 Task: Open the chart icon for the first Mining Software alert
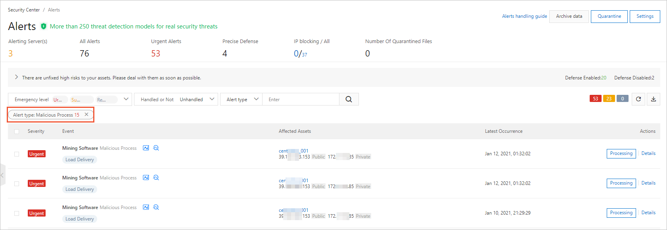tap(146, 148)
